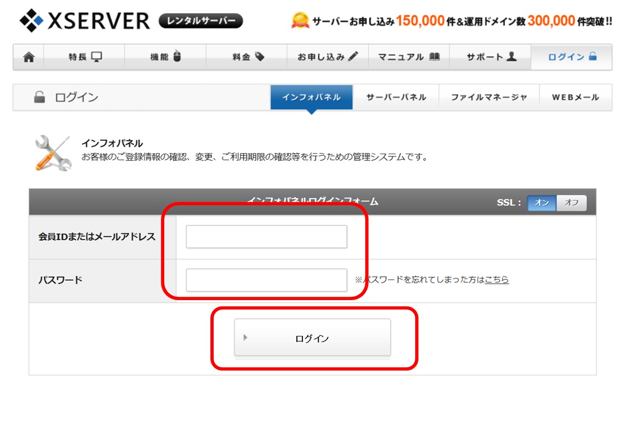Screen dimensions: 626x431
Task: Open マニュアル manual page
Action: (x=409, y=57)
